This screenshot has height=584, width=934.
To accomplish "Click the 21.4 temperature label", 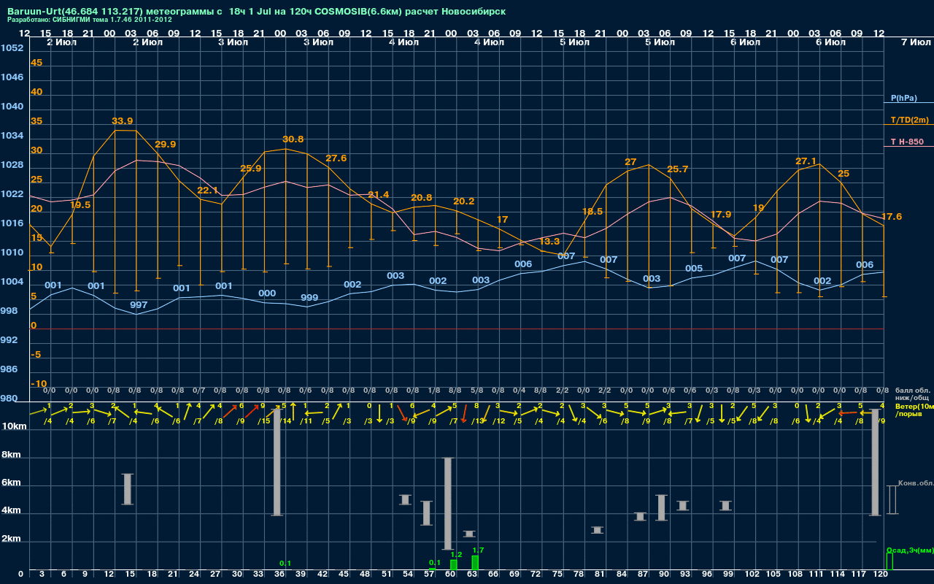I will click(378, 195).
